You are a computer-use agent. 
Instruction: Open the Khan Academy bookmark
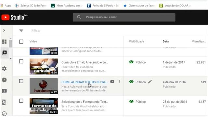(x=67, y=6)
